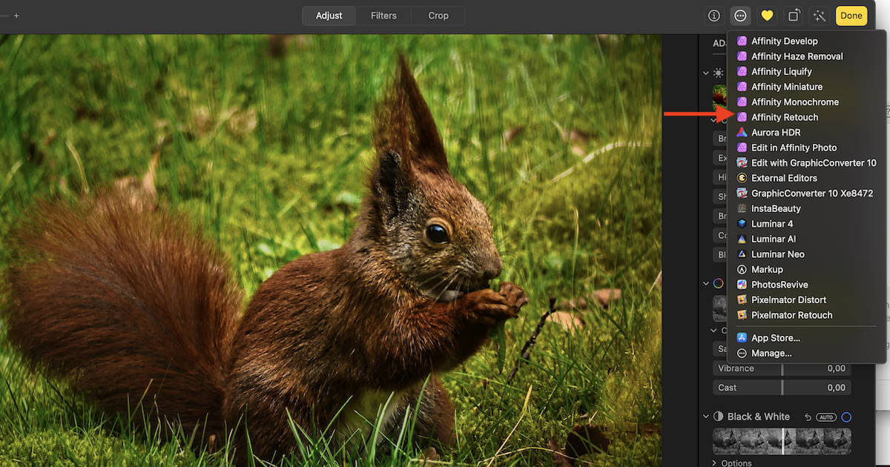Open Manage... to configure extensions
Viewport: 890px width, 467px height.
[x=807, y=353]
